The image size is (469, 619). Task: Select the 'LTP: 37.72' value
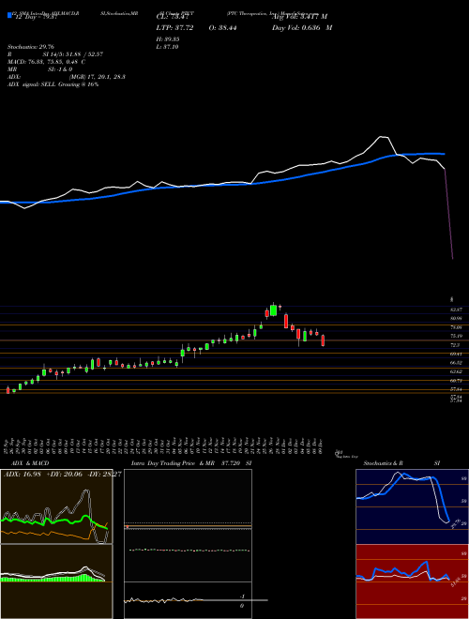click(175, 27)
